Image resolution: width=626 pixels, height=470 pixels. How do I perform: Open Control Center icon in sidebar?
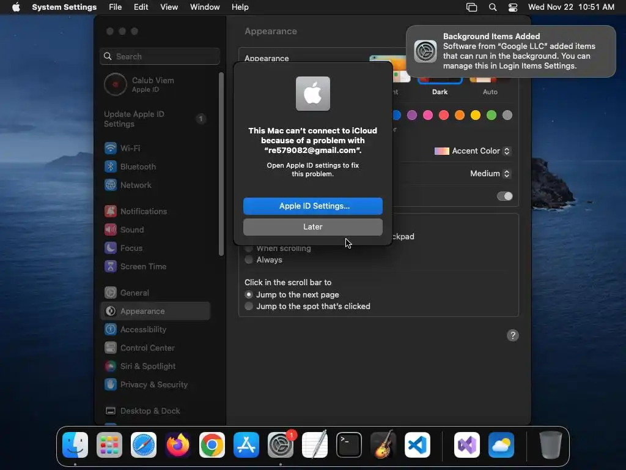tap(111, 348)
